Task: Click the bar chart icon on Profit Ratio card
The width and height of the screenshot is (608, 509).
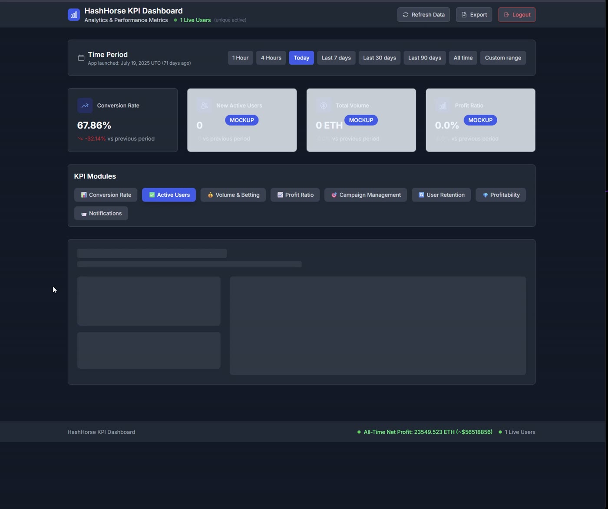Action: click(x=443, y=106)
